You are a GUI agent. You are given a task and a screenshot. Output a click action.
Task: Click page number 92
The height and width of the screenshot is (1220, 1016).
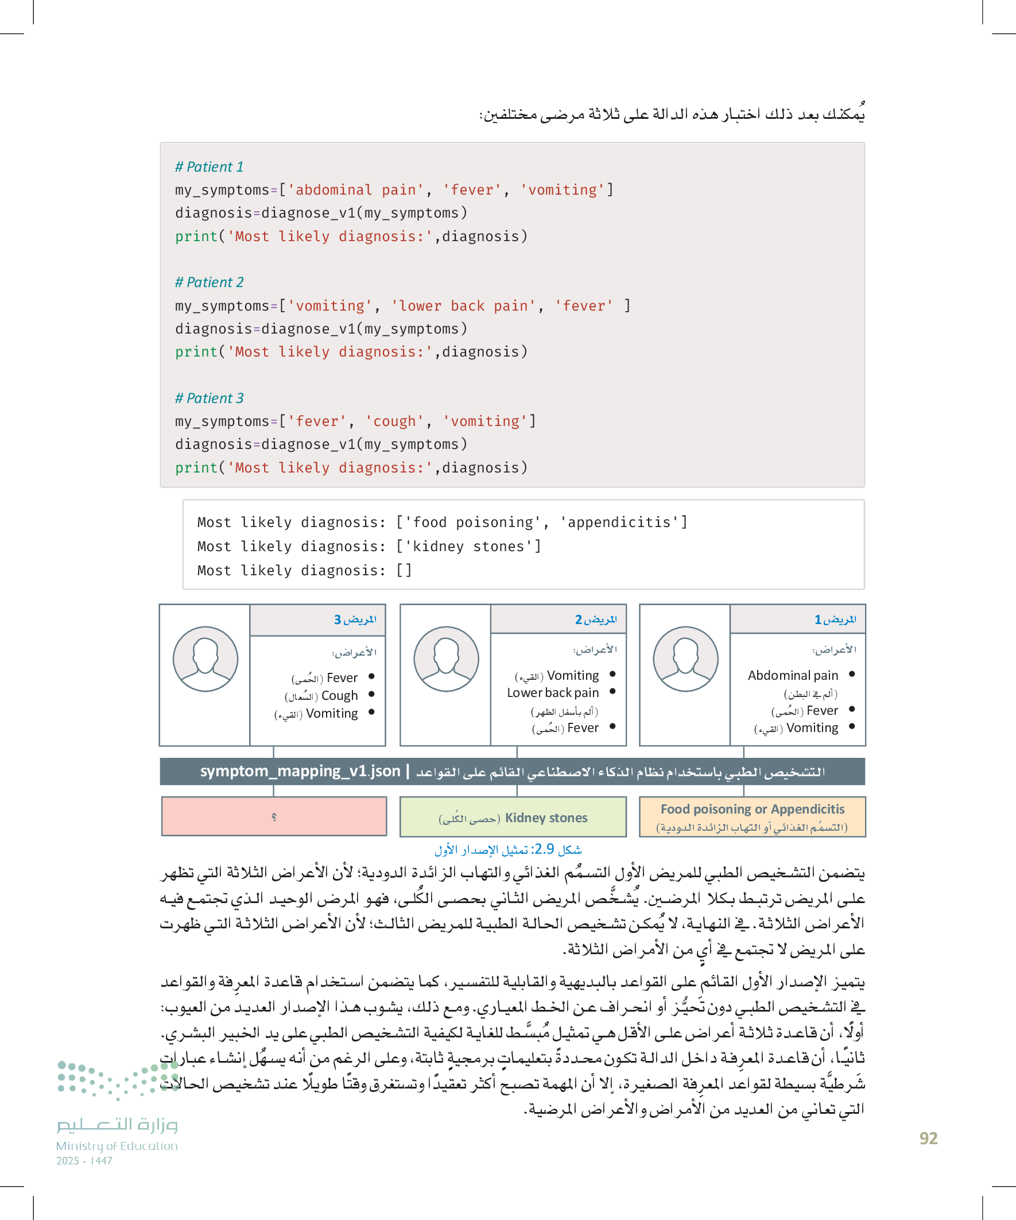pyautogui.click(x=928, y=1138)
